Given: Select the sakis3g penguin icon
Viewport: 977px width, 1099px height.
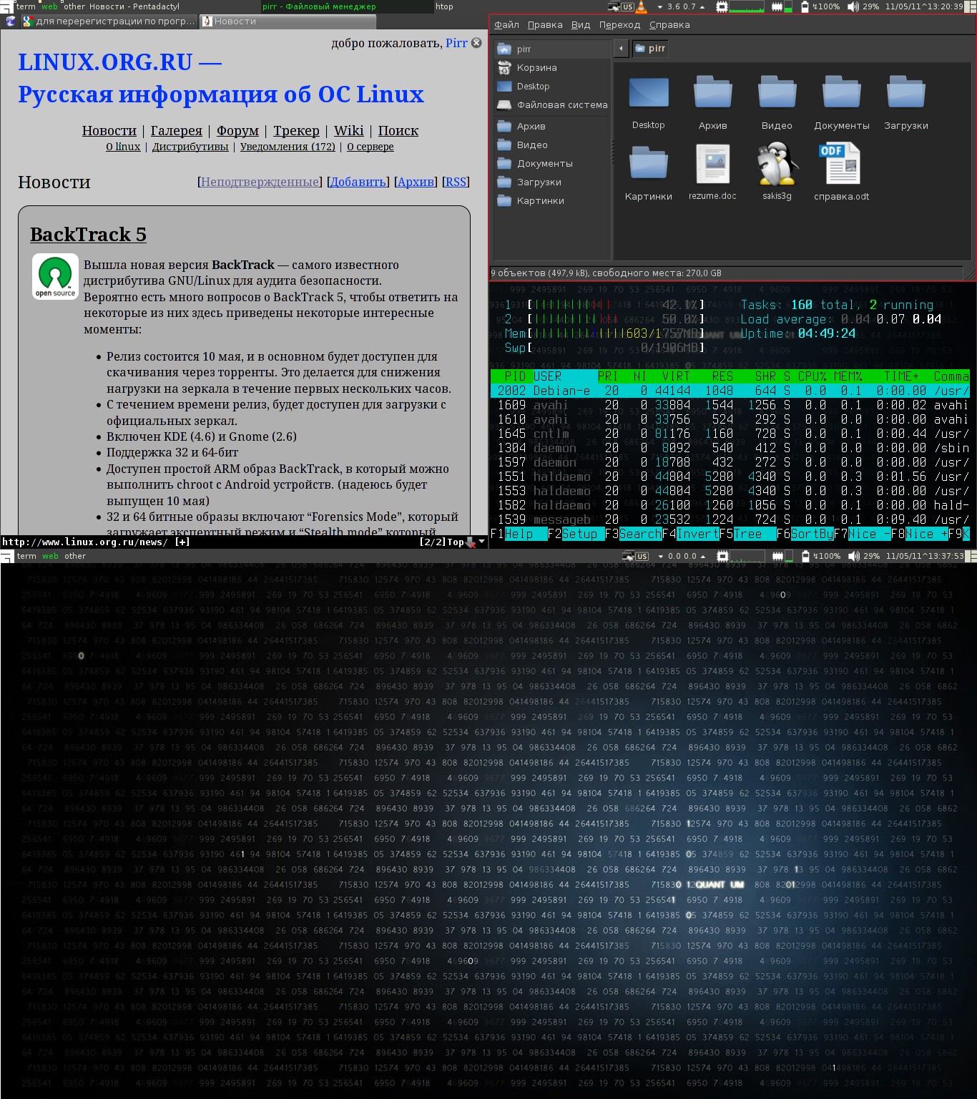Looking at the screenshot, I should 777,164.
